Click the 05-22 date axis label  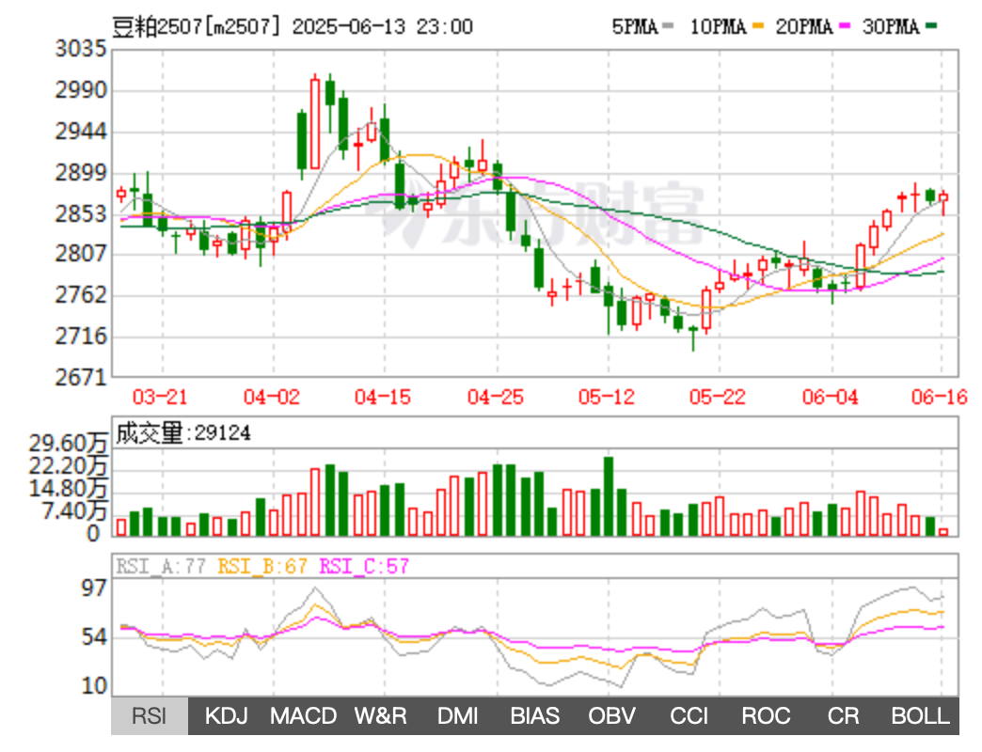click(719, 398)
